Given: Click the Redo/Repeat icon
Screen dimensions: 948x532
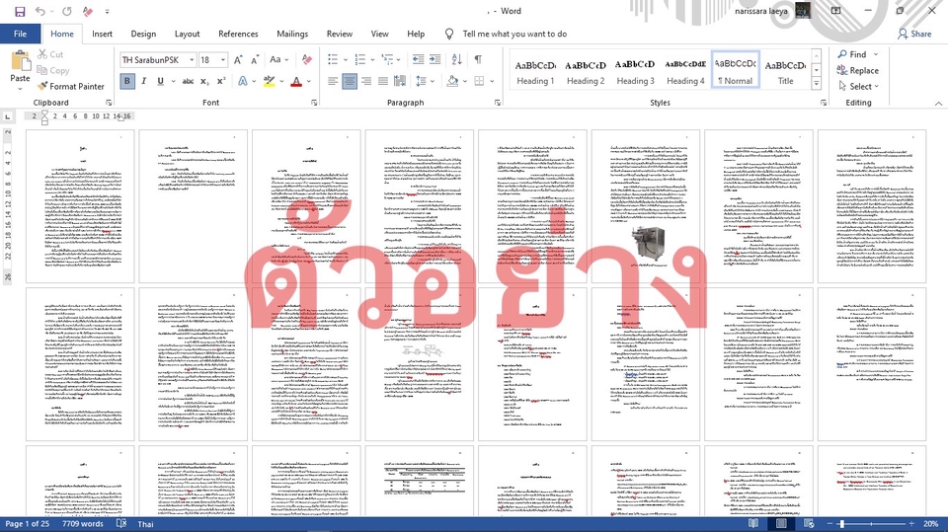Looking at the screenshot, I should coord(67,12).
